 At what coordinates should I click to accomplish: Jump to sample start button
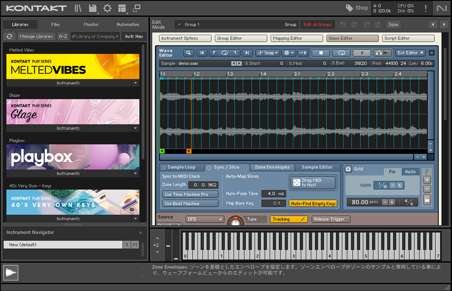(202, 53)
